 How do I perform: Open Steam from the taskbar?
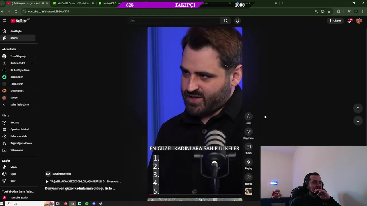click(x=101, y=204)
